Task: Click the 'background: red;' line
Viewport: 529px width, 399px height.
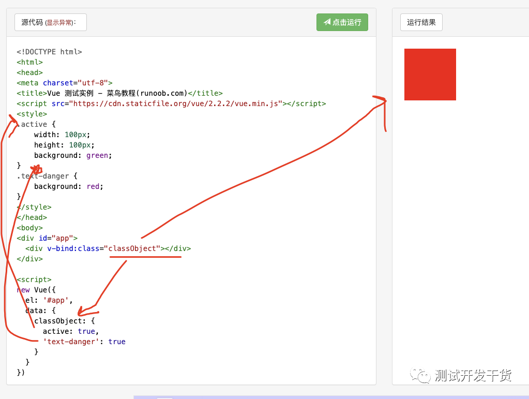Action: click(68, 186)
